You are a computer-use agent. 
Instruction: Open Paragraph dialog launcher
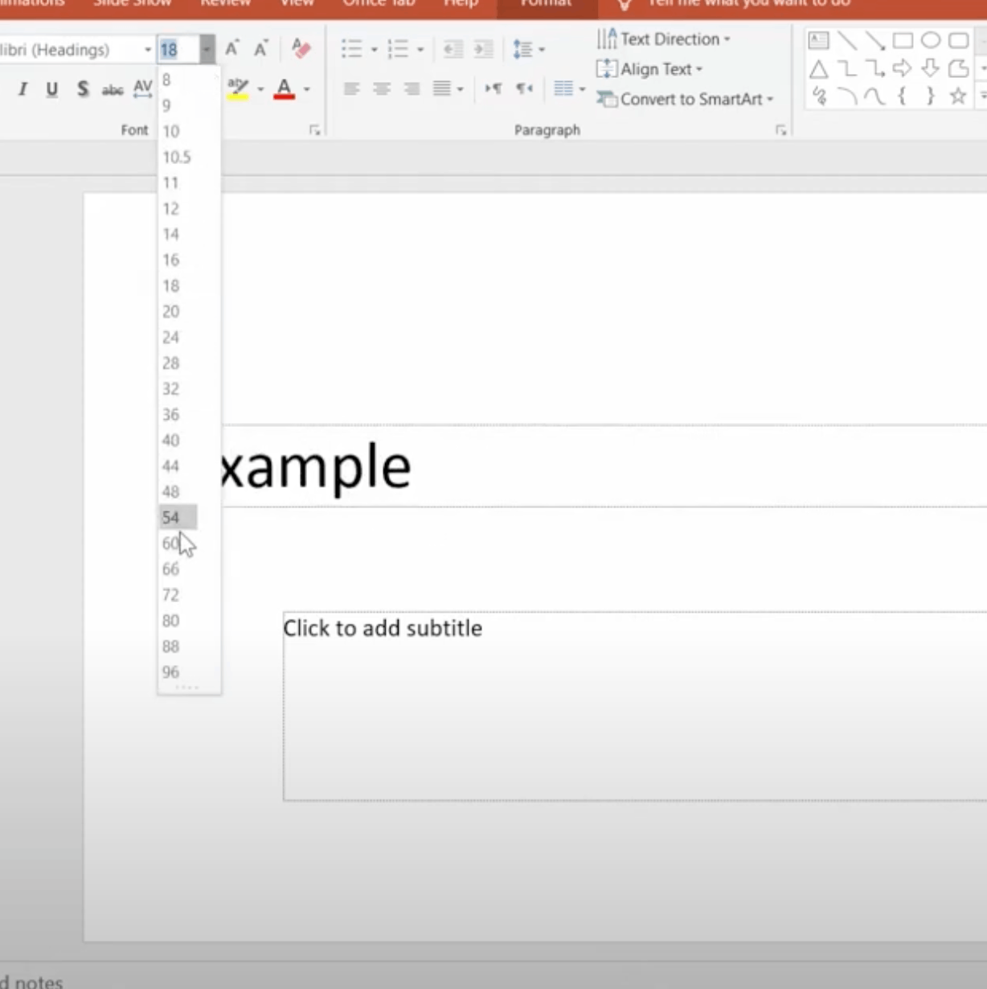pos(780,130)
